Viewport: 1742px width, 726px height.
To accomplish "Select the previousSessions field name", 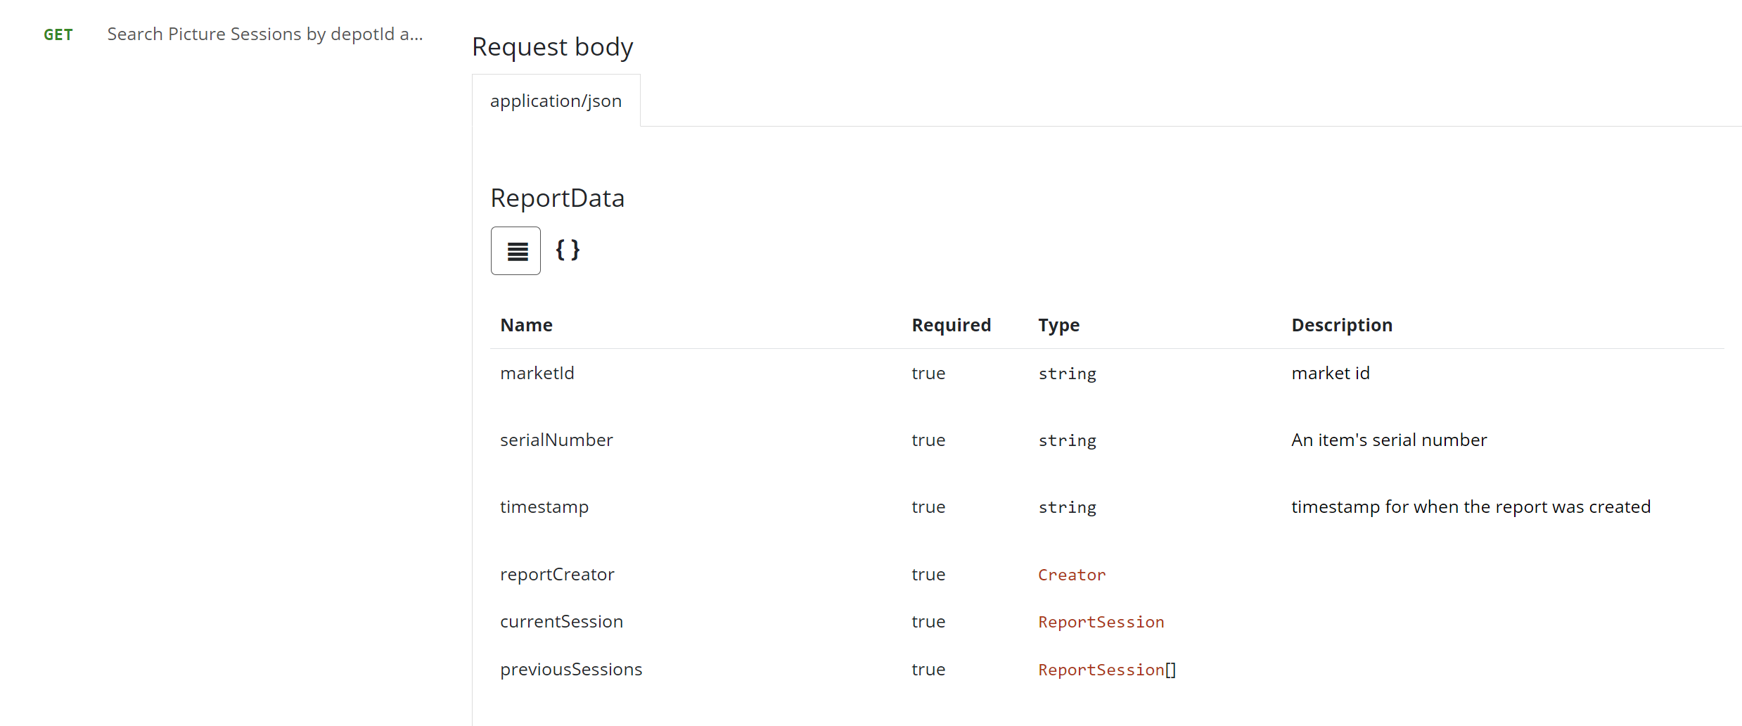I will (x=571, y=669).
